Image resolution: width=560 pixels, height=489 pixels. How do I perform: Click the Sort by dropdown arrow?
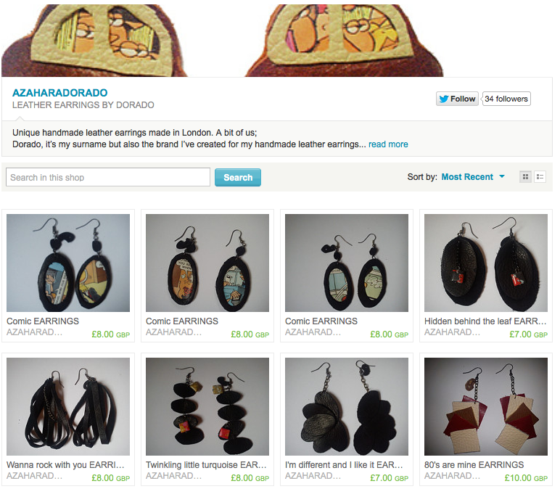[x=502, y=176]
